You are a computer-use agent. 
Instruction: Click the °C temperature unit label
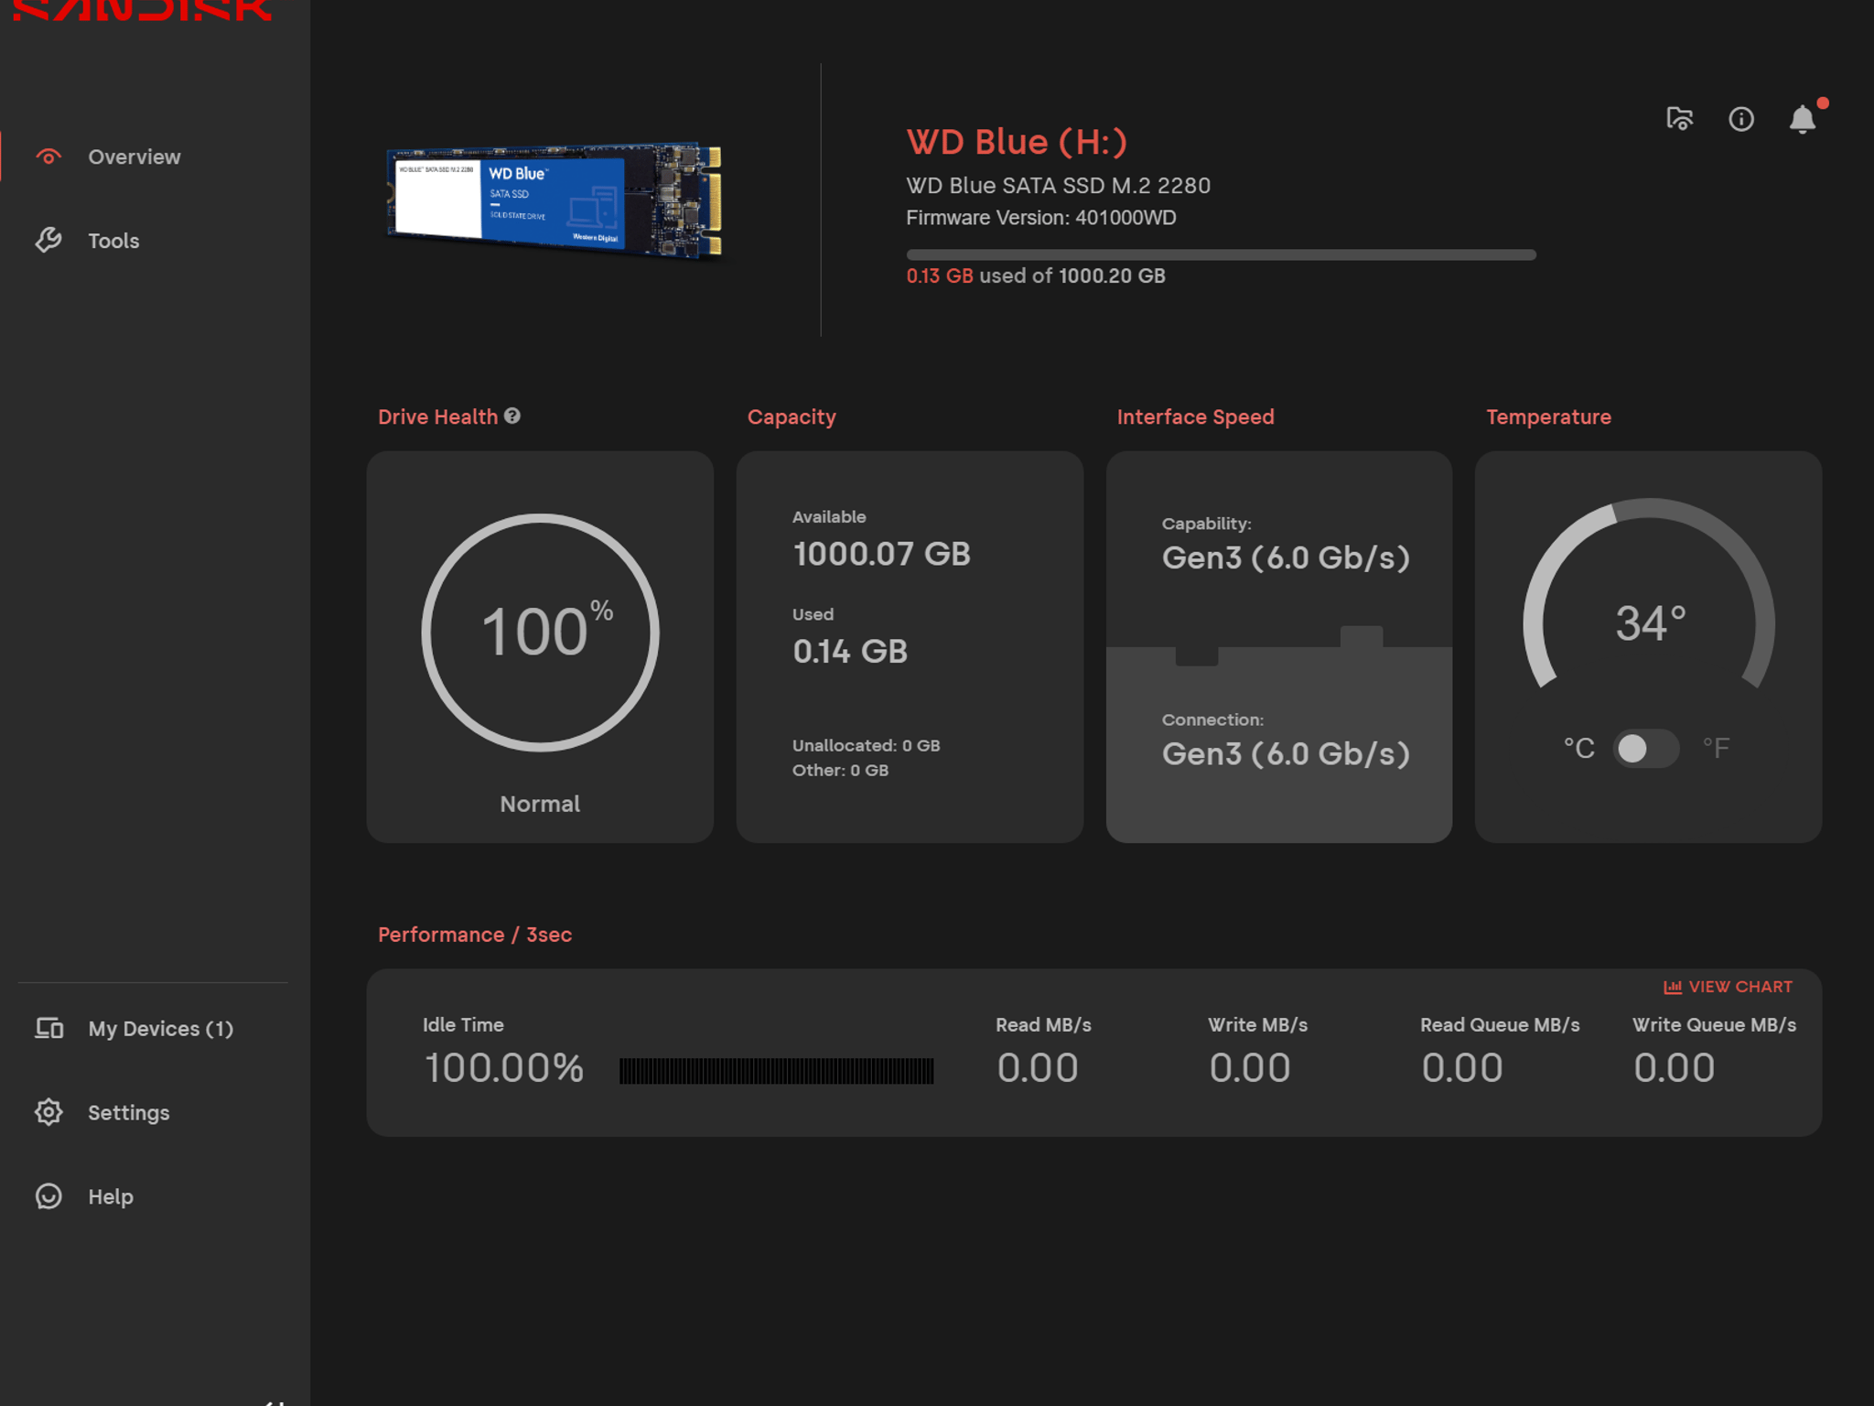click(x=1578, y=749)
